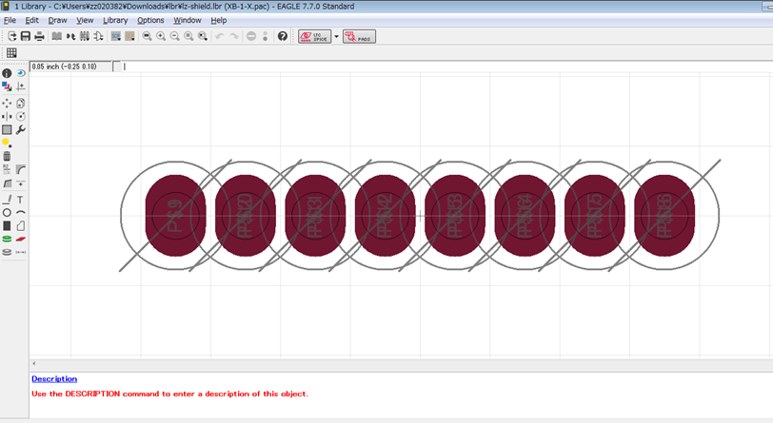Image resolution: width=773 pixels, height=423 pixels.
Task: Click the Zoom in magnifier icon
Action: click(x=161, y=36)
